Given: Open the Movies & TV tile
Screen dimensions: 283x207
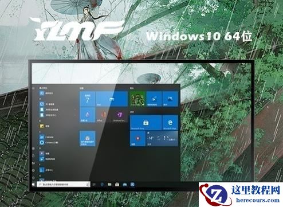Looking at the screenshot, I should (x=154, y=99).
